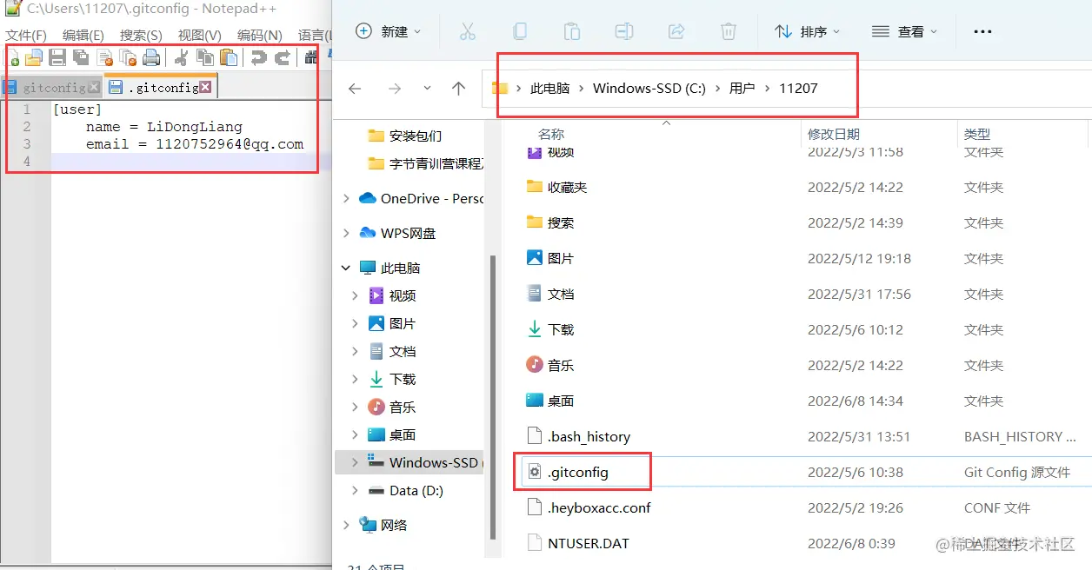Click the Undo arrow in Notepad++ toolbar

258,58
